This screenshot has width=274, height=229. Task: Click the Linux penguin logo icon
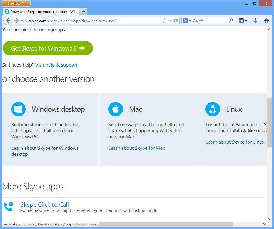pyautogui.click(x=213, y=109)
